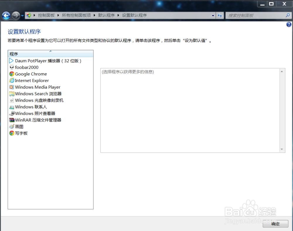Screen dimensions: 293x231
Task: Click the search magnifier icon
Action: (288, 15)
